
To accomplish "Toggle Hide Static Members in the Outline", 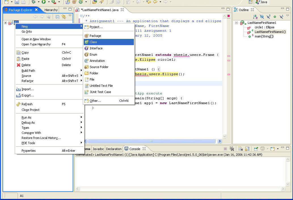I will click(268, 17).
